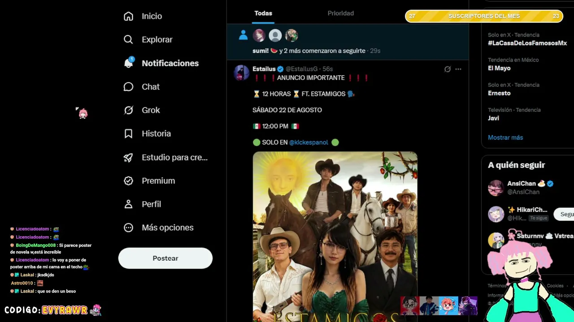Click Laskal's 'que se den un beso' message

tap(43, 291)
